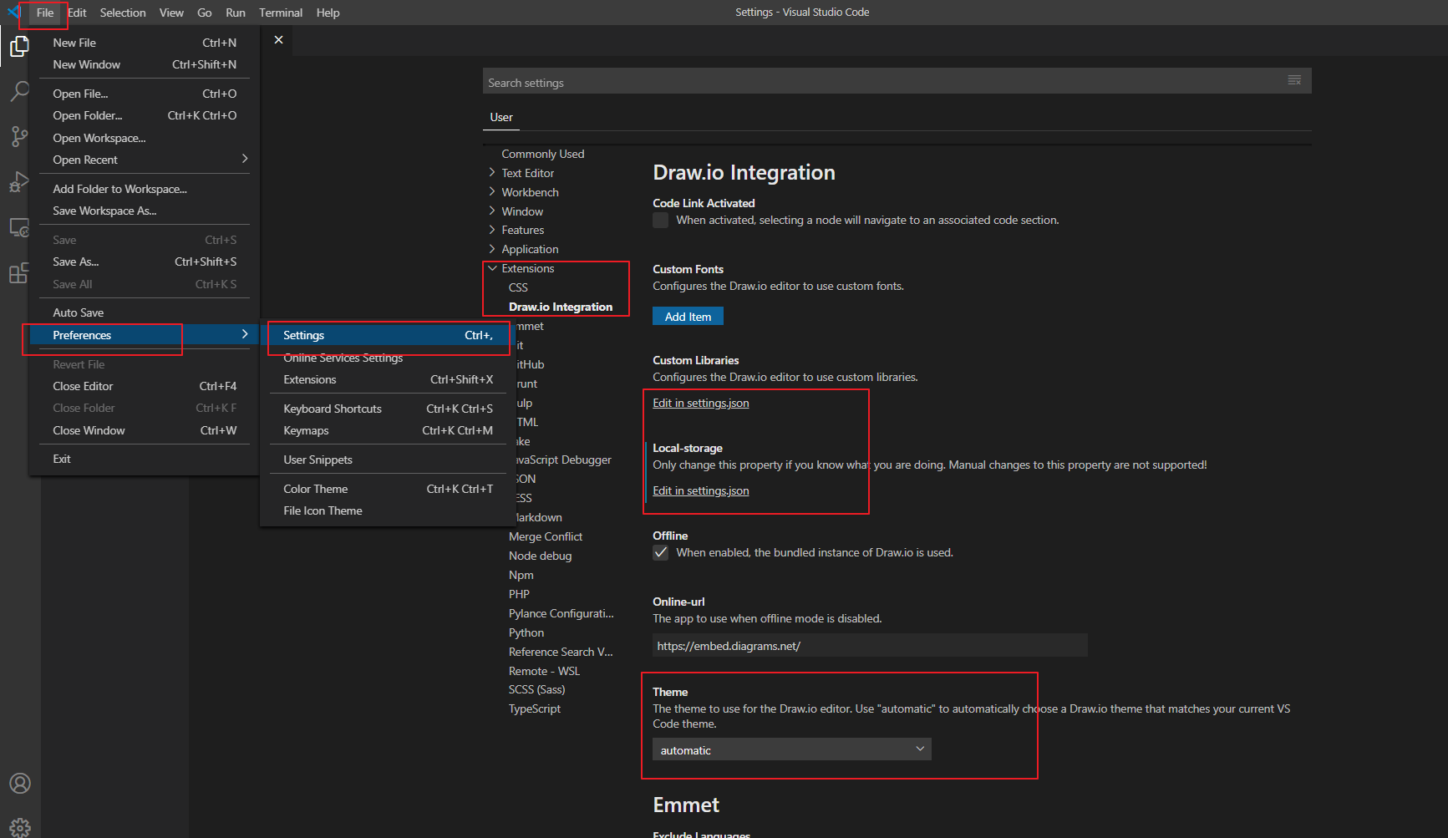Screen dimensions: 1448x838
Task: Select PHP in settings tree
Action: (x=519, y=594)
